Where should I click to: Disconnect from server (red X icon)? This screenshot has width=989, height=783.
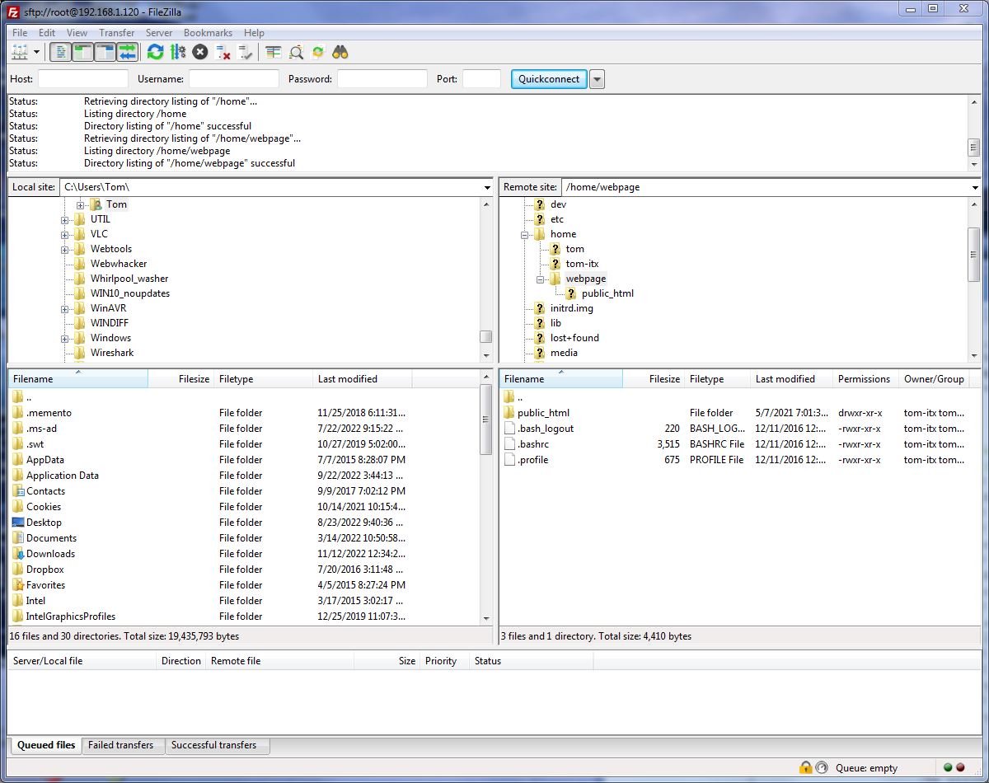pos(223,52)
